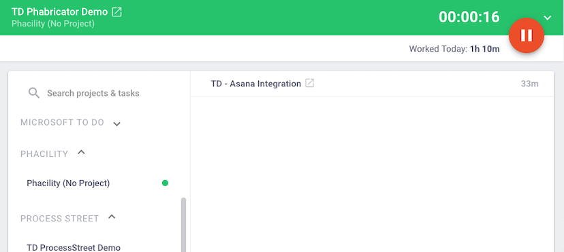The image size is (564, 252).
Task: Click the search magnifier icon
Action: (34, 93)
